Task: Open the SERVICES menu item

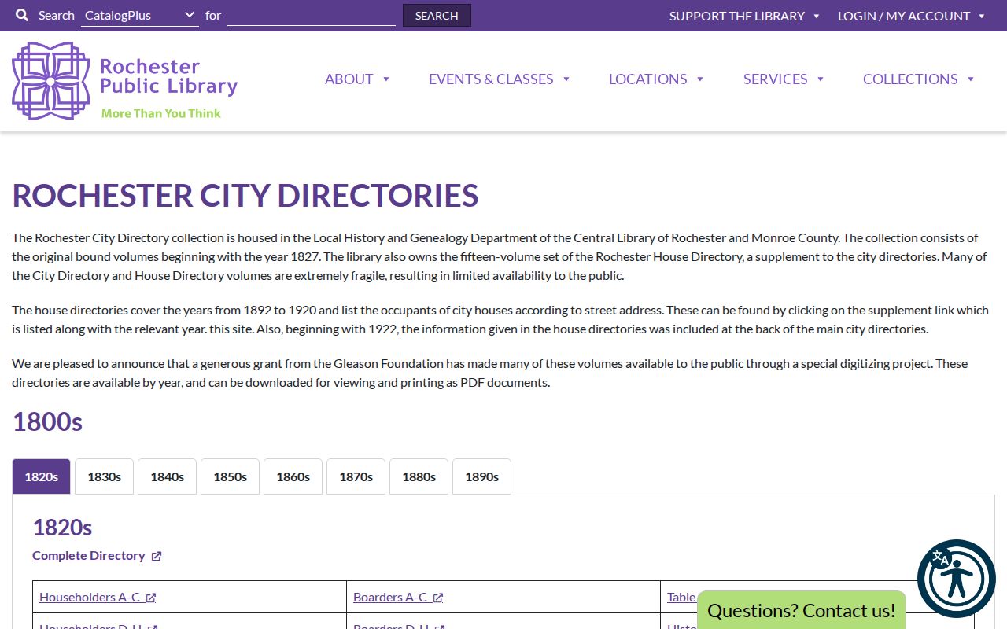Action: click(x=776, y=79)
